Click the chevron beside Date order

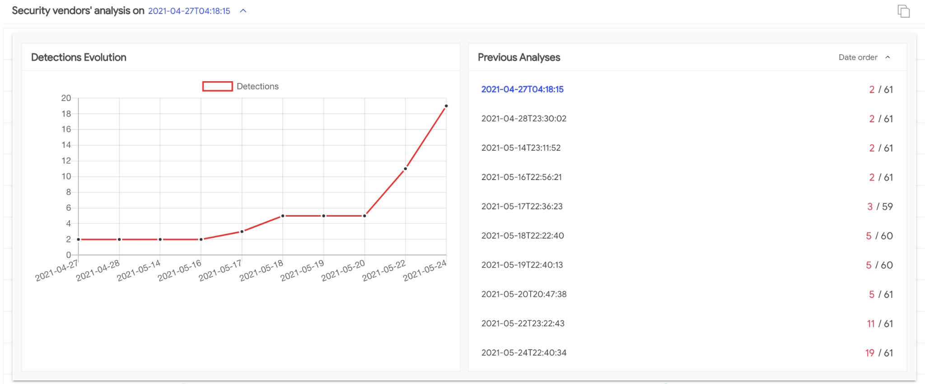click(x=888, y=57)
